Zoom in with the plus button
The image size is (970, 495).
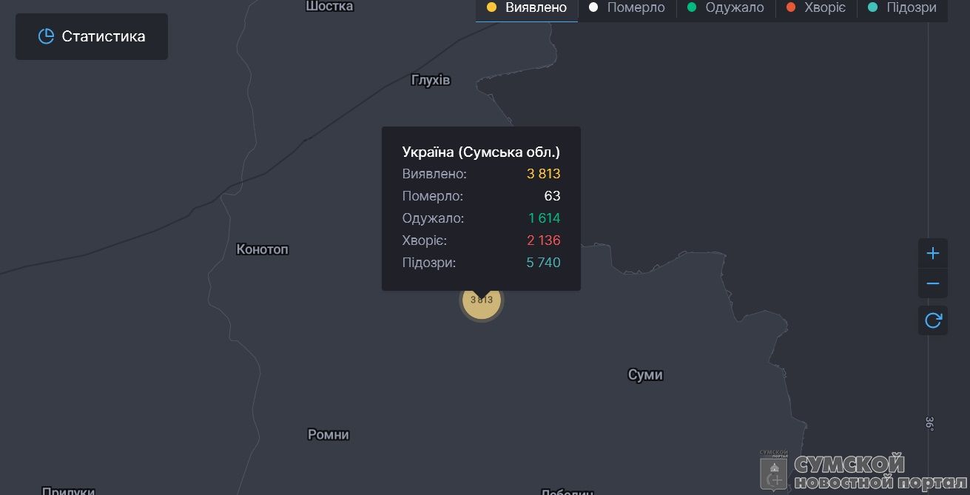pos(932,254)
